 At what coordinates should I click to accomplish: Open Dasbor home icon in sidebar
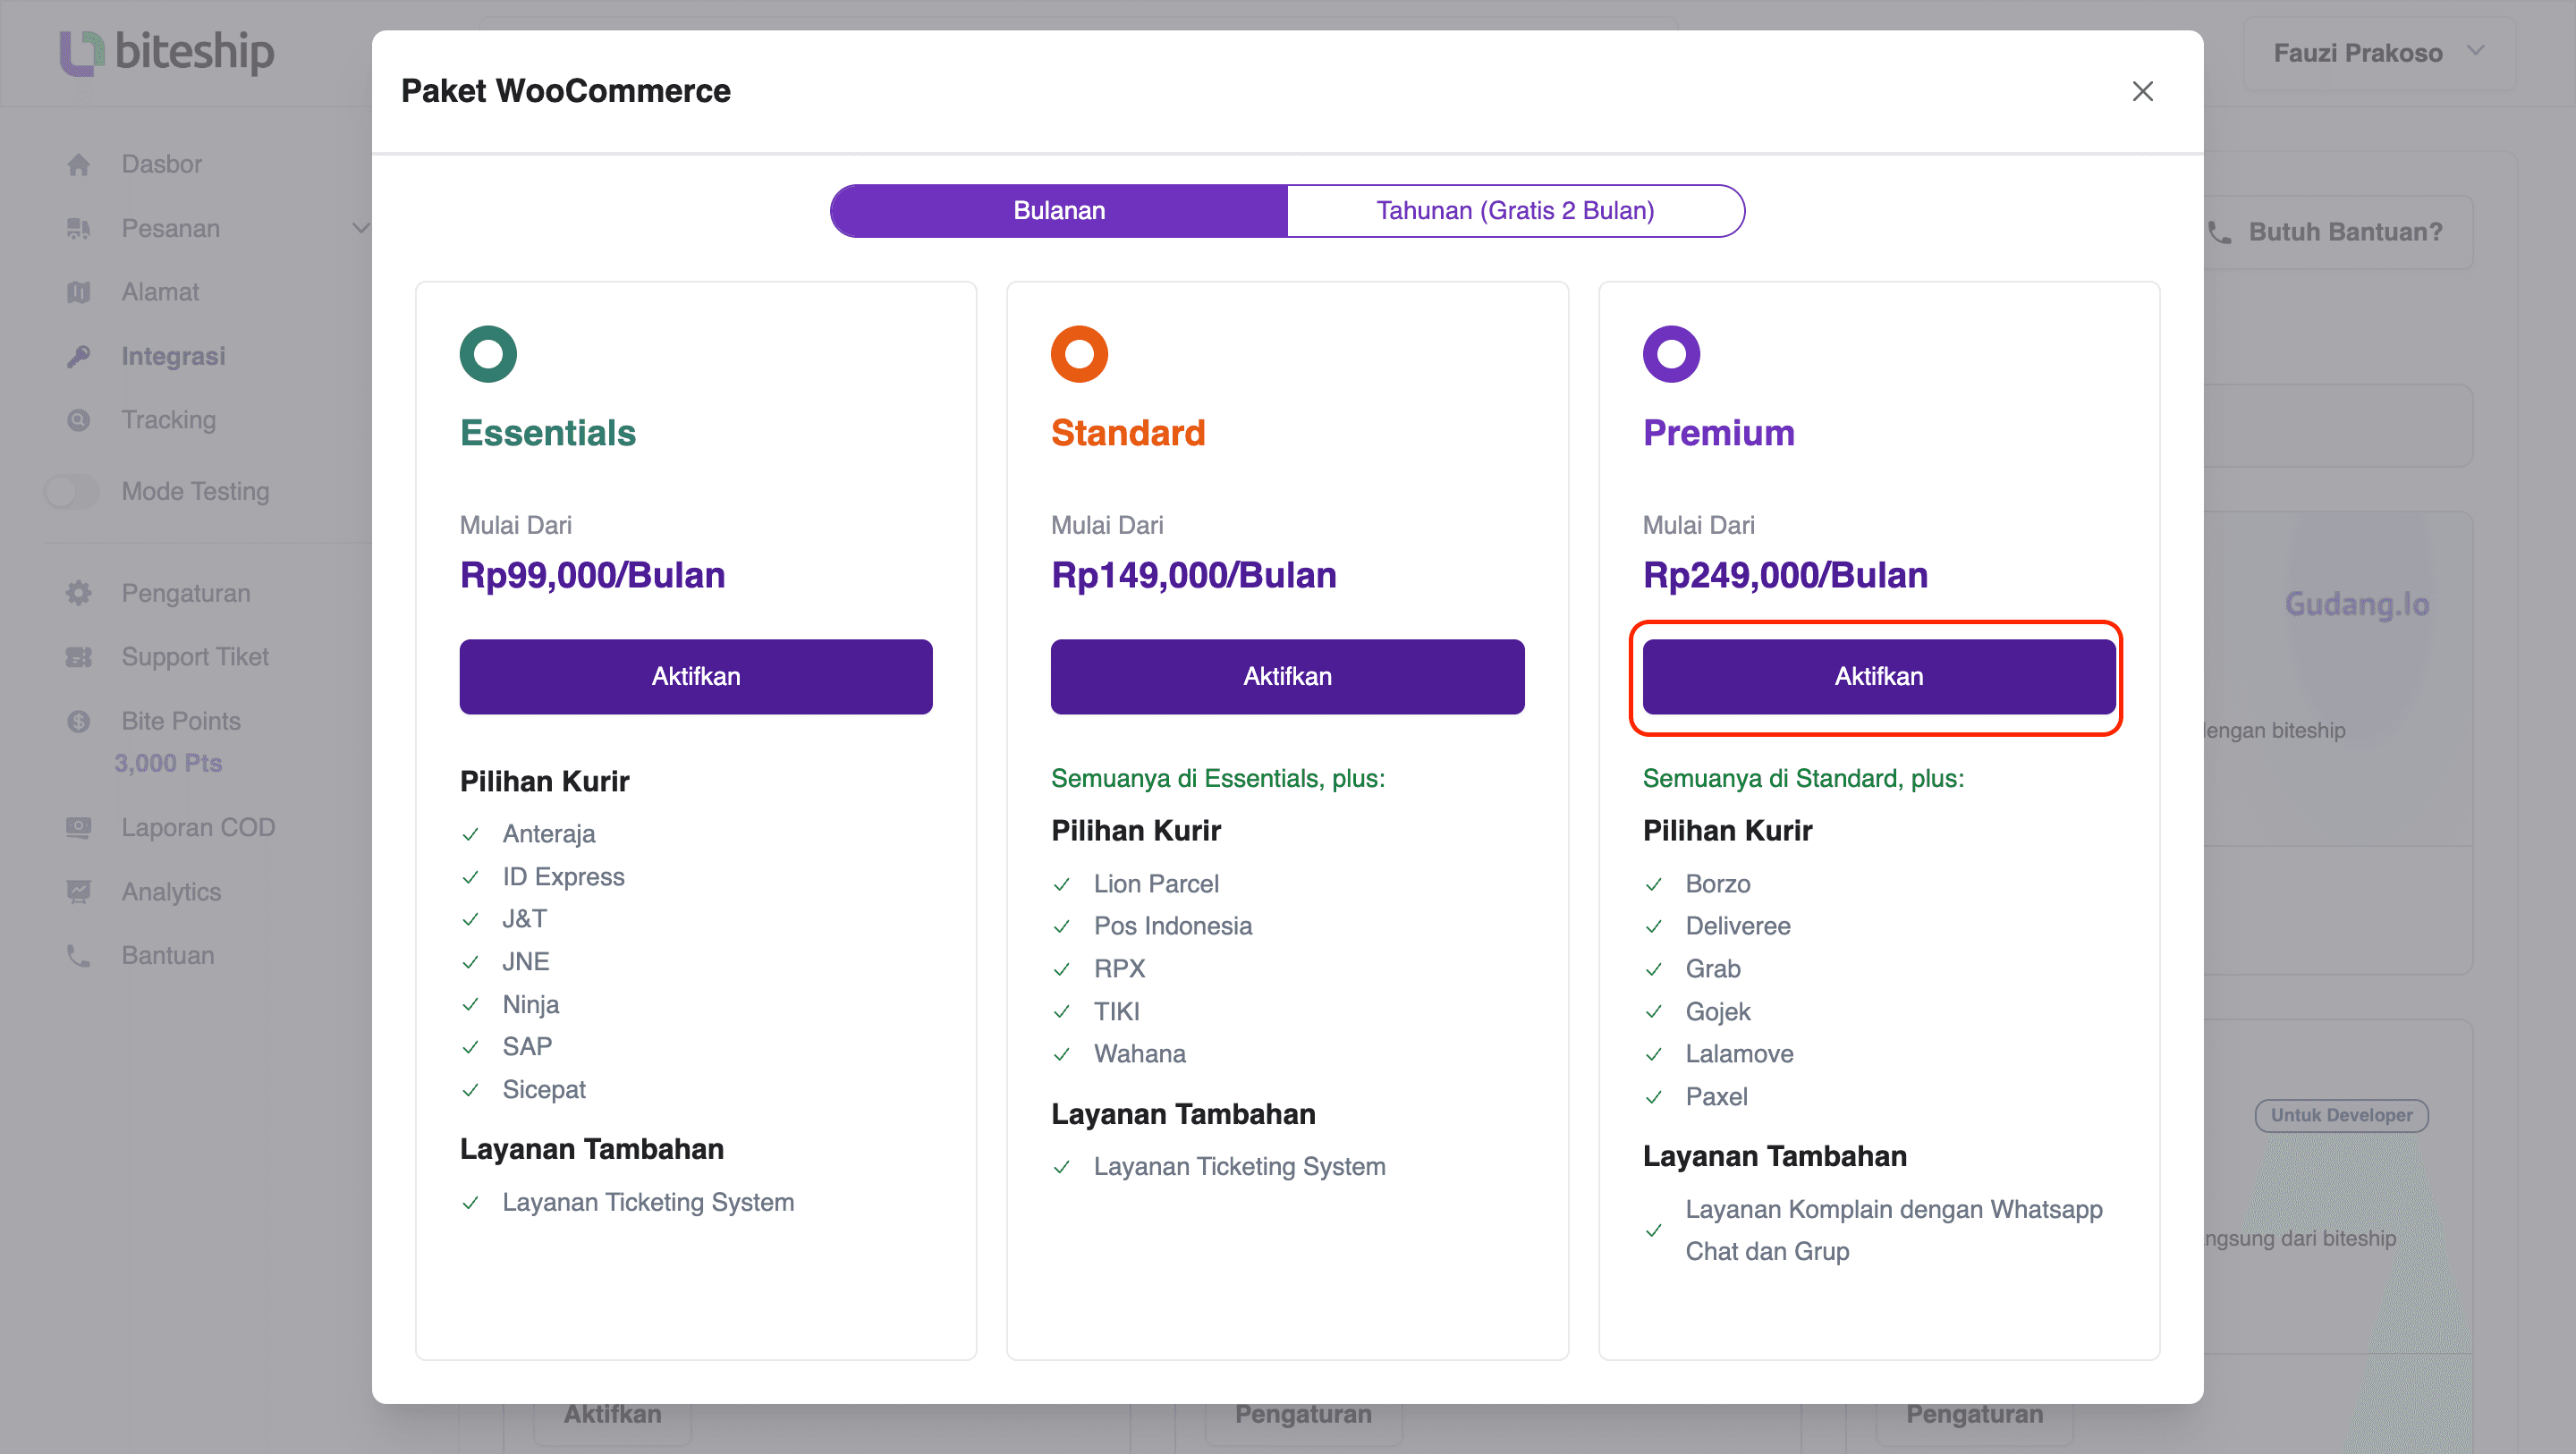[x=79, y=164]
